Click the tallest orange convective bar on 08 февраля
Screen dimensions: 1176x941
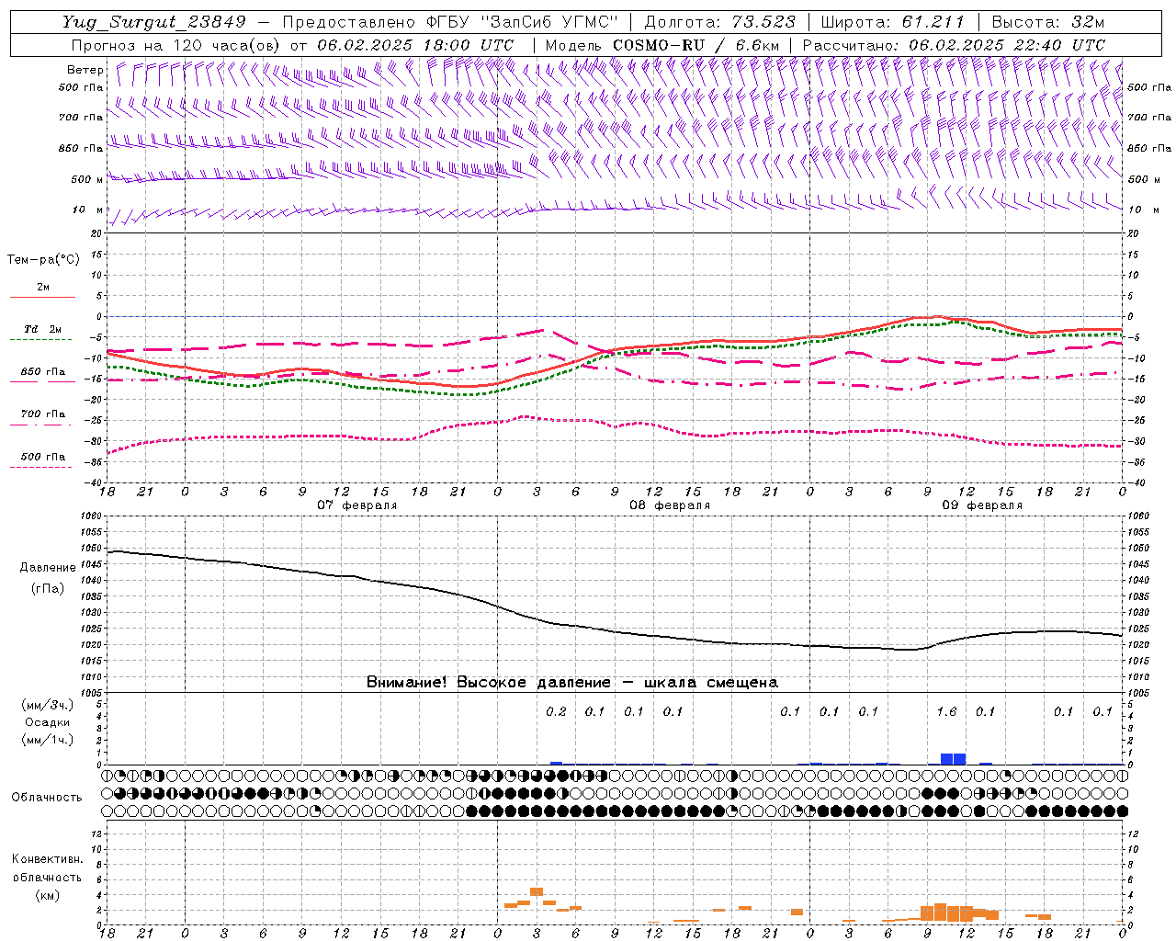click(x=537, y=891)
